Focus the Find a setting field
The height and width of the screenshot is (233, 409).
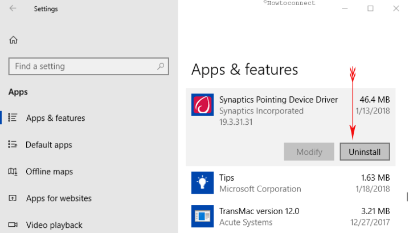coord(89,66)
